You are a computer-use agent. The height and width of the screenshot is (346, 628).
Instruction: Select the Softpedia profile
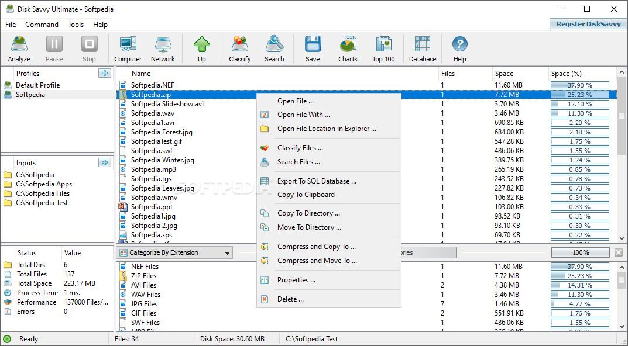(x=30, y=95)
